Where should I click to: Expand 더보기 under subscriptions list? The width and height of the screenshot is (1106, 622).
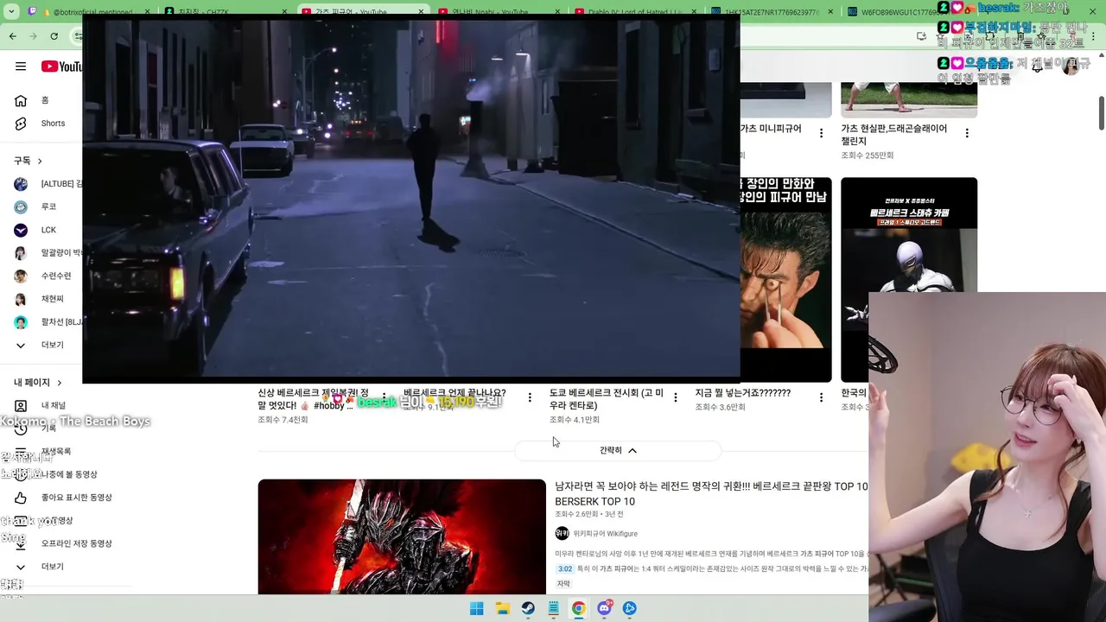tap(53, 345)
